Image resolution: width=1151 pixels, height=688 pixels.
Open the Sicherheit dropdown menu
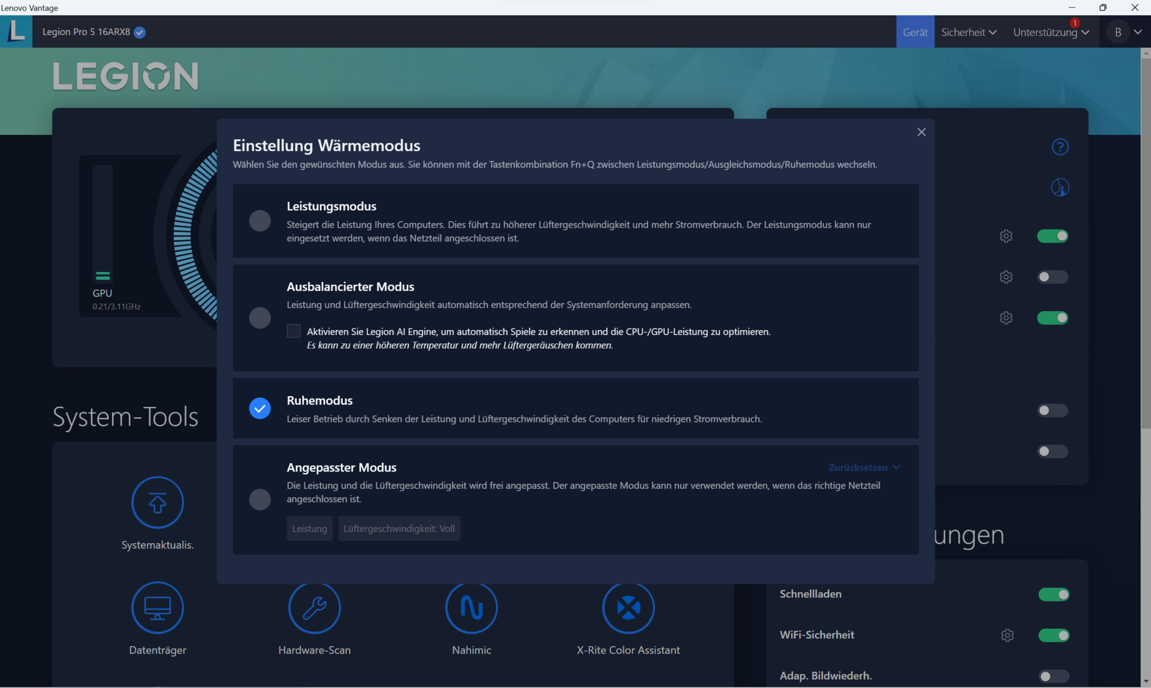tap(968, 32)
